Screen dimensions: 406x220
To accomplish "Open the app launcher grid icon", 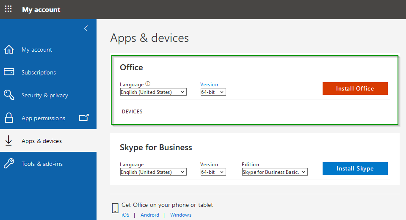I will (8, 9).
